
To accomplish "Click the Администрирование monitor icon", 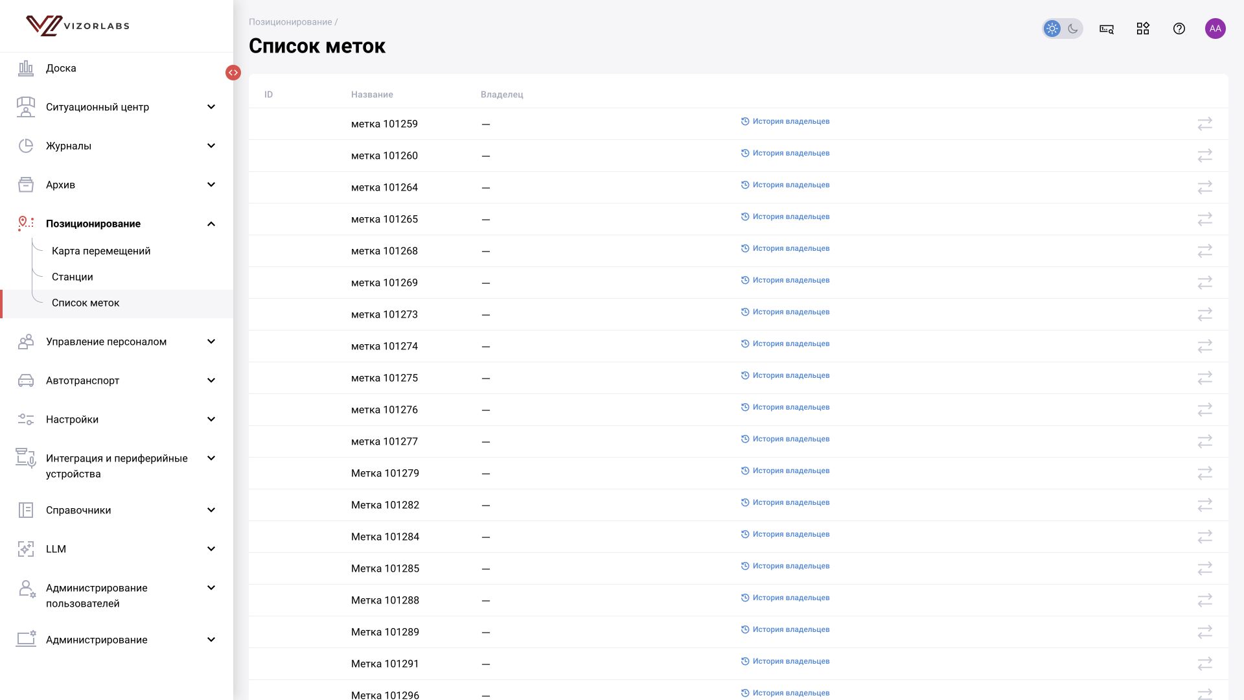I will (x=26, y=640).
